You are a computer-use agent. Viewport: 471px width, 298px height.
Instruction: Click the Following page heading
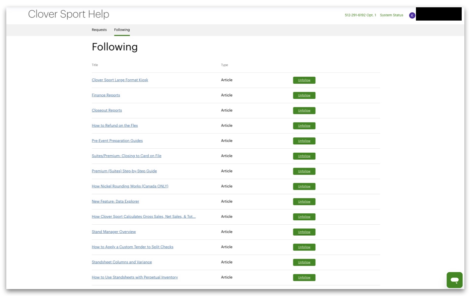click(115, 47)
